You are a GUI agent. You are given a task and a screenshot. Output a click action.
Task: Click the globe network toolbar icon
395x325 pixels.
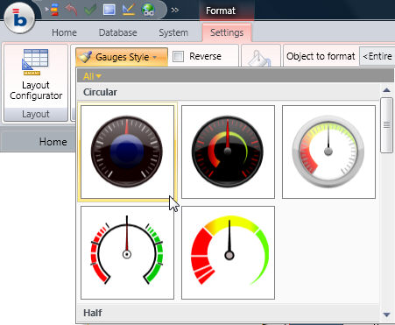pos(148,10)
